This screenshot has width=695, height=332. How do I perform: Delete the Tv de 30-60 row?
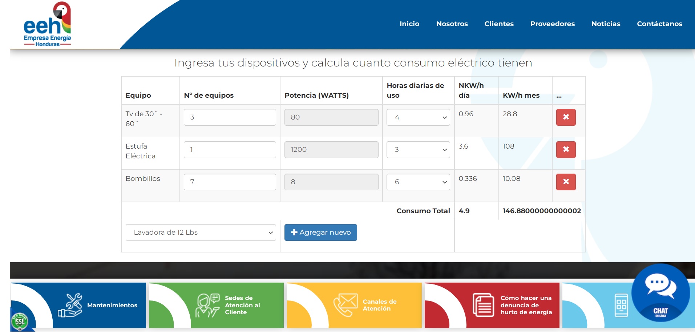[566, 117]
